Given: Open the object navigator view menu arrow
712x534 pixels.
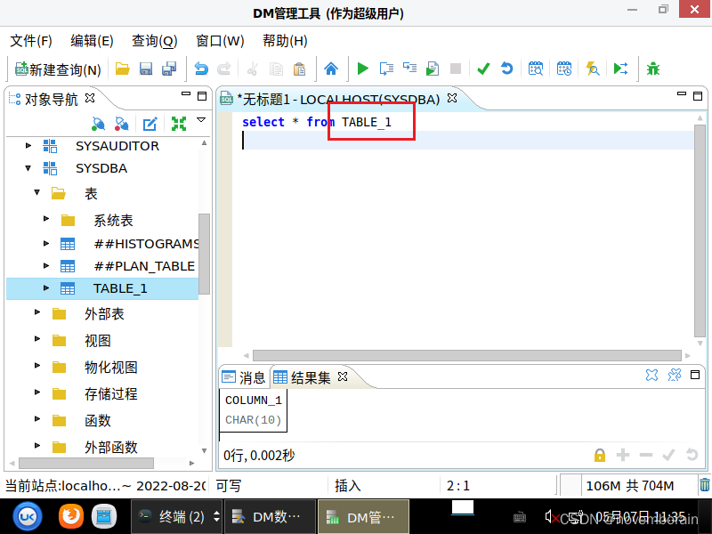Looking at the screenshot, I should [x=200, y=120].
